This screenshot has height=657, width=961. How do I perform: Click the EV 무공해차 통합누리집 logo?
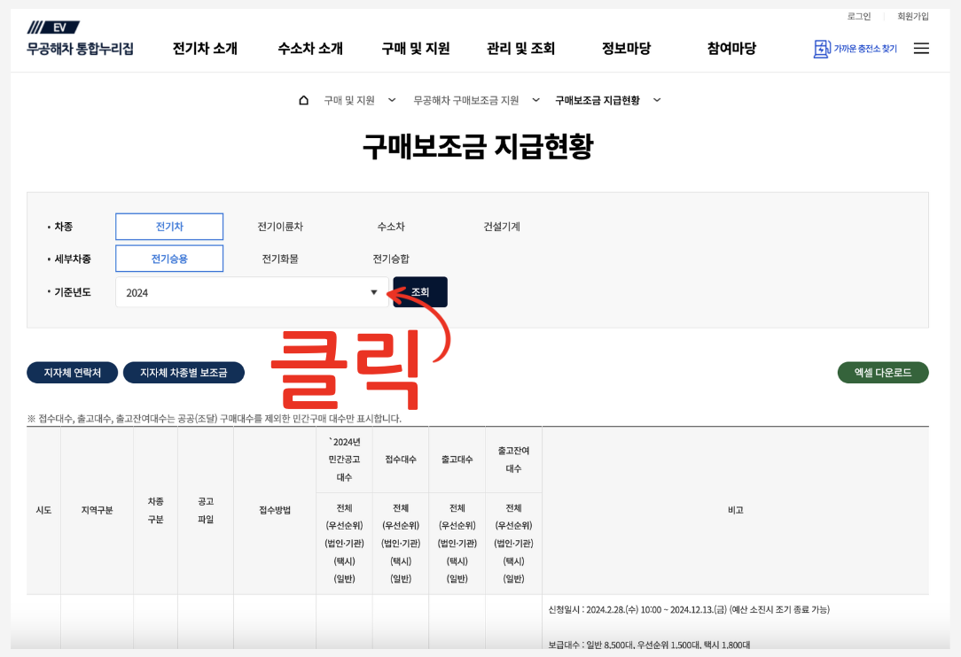pyautogui.click(x=80, y=36)
